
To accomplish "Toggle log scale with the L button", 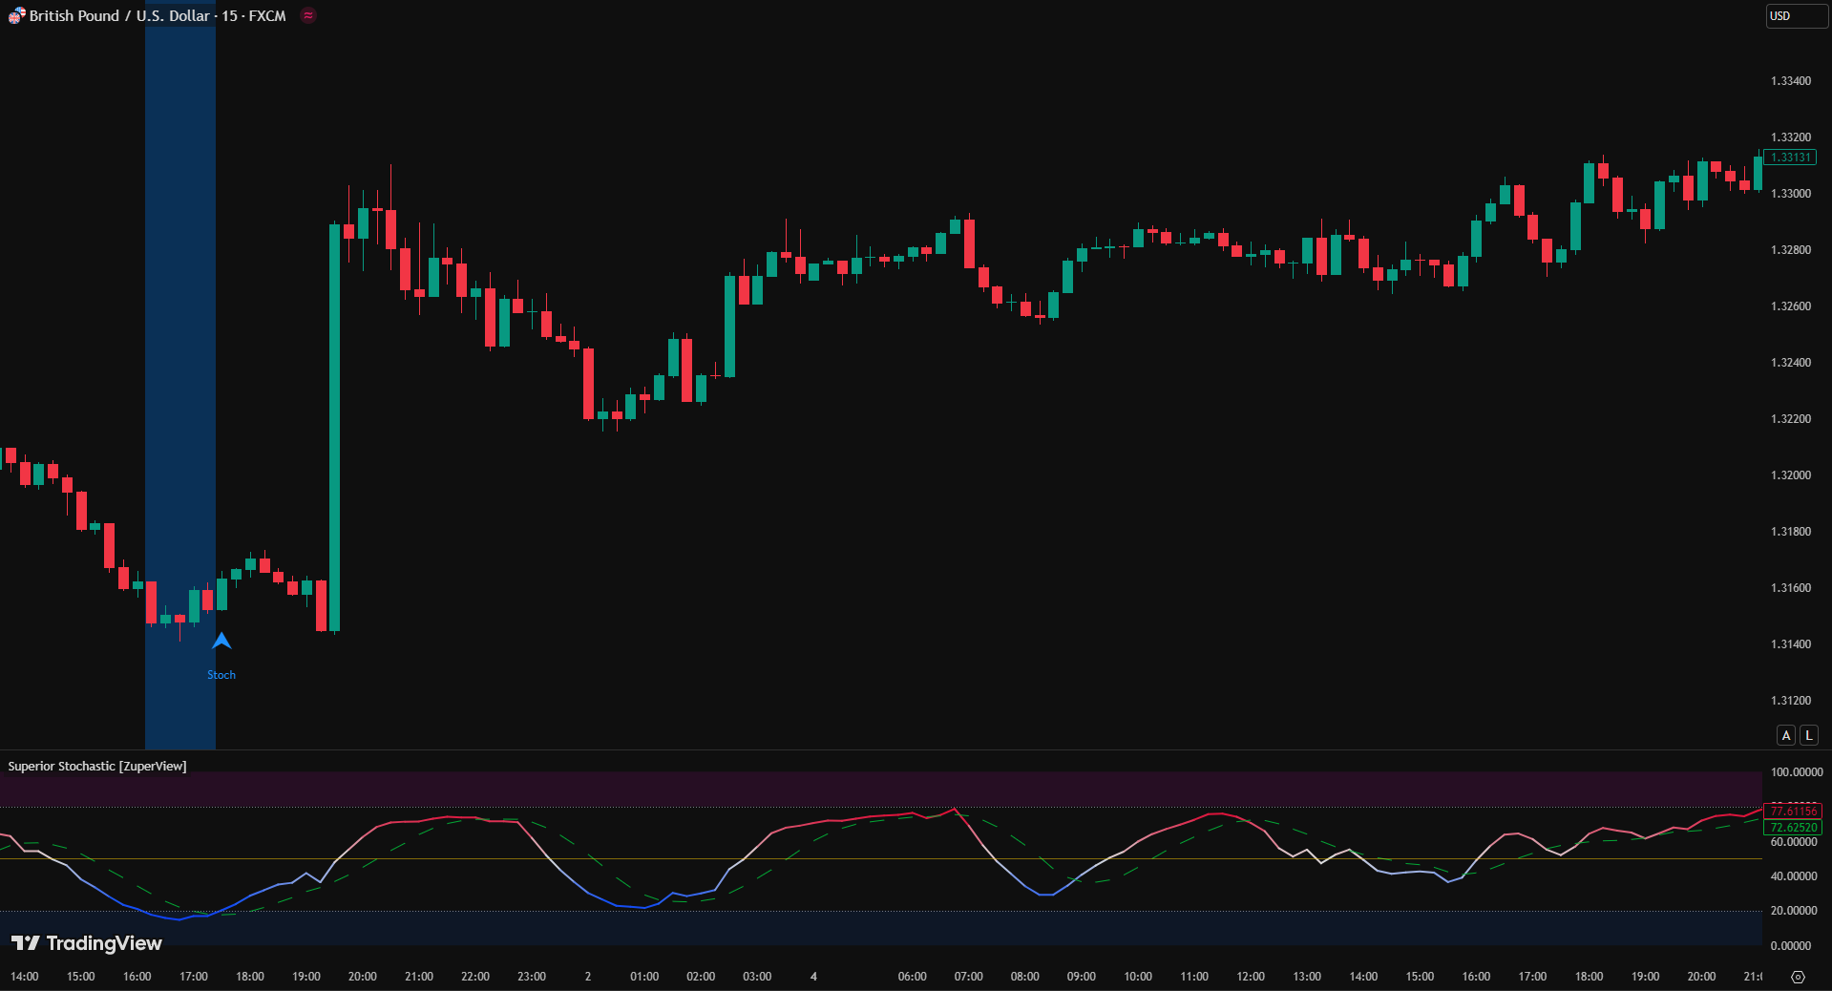I will click(x=1808, y=735).
